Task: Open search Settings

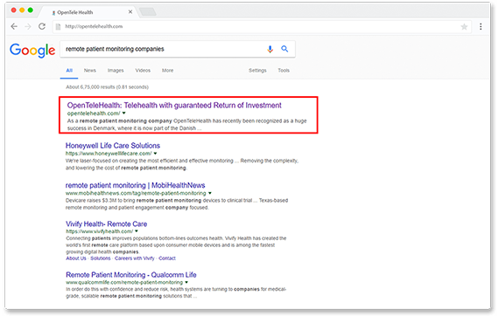Action: [x=257, y=71]
